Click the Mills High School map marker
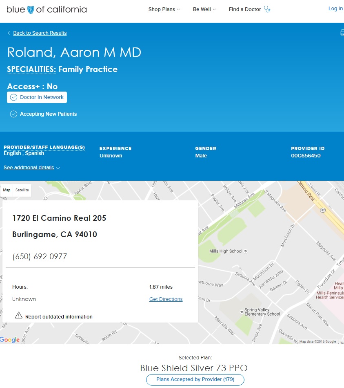Viewport: 344px width, 388px height. 246,251
